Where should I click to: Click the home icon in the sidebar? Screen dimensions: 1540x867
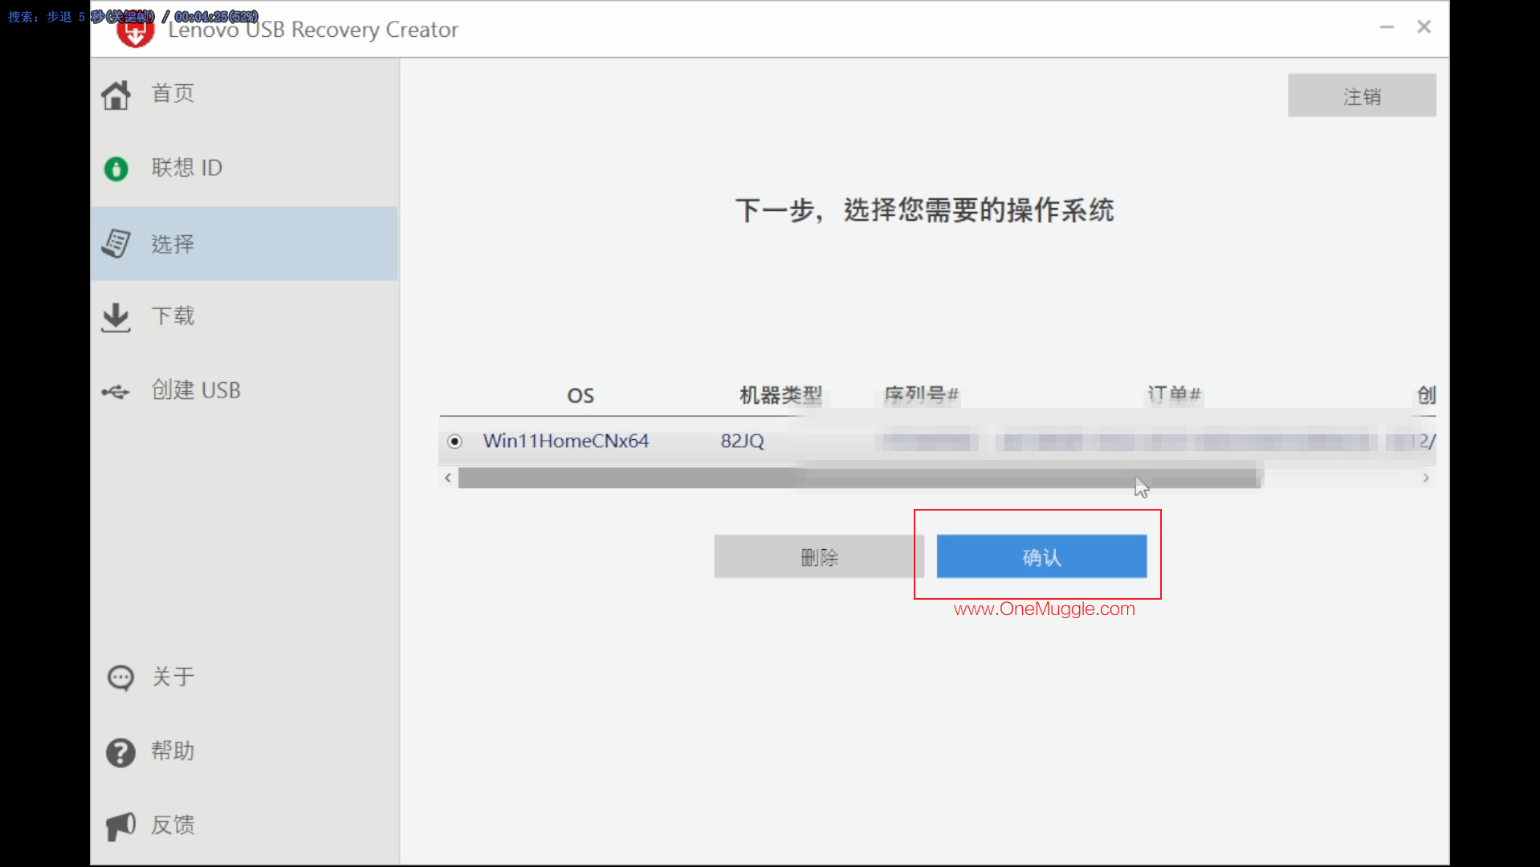point(116,95)
